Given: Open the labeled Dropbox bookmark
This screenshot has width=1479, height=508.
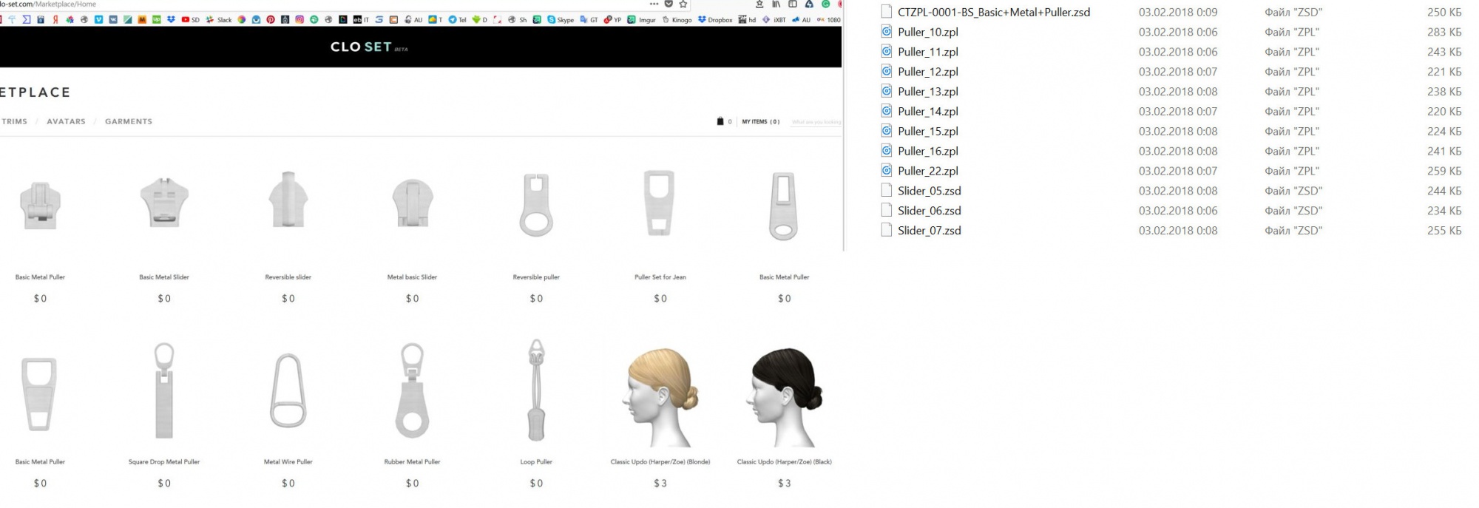Looking at the screenshot, I should [715, 20].
